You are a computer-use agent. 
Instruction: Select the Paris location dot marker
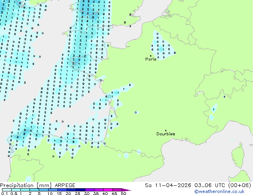(151, 56)
